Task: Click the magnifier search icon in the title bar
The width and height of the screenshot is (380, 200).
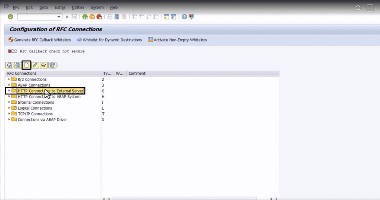Action: pyautogui.click(x=358, y=8)
